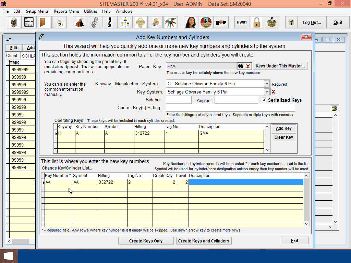Image resolution: width=351 pixels, height=263 pixels.
Task: Open the Help menu
Action: [106, 11]
